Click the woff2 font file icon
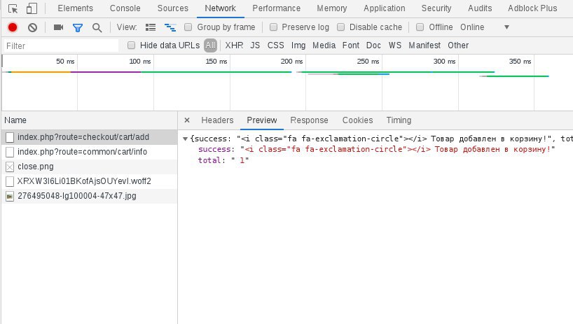This screenshot has width=573, height=324. 10,181
